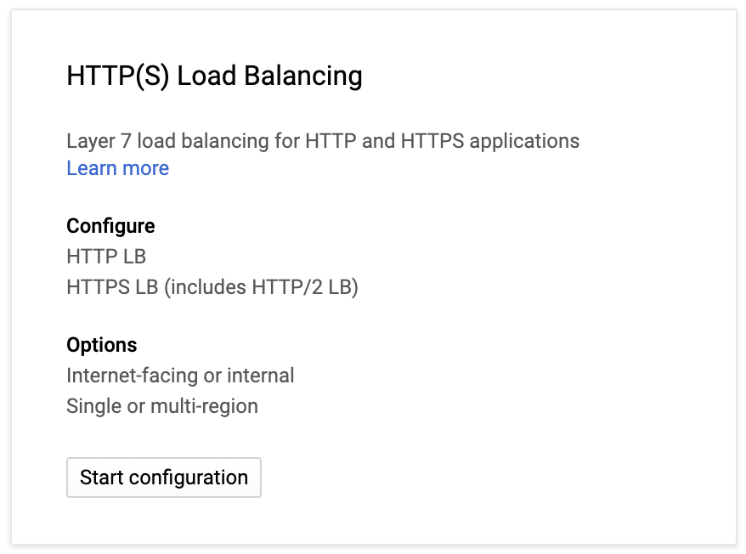The height and width of the screenshot is (554, 746).
Task: Select the Internet-facing or internal option text
Action: [180, 376]
